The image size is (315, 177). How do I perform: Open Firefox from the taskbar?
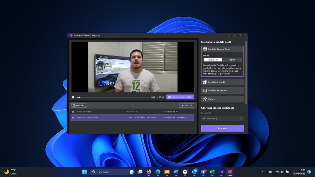coord(149,172)
